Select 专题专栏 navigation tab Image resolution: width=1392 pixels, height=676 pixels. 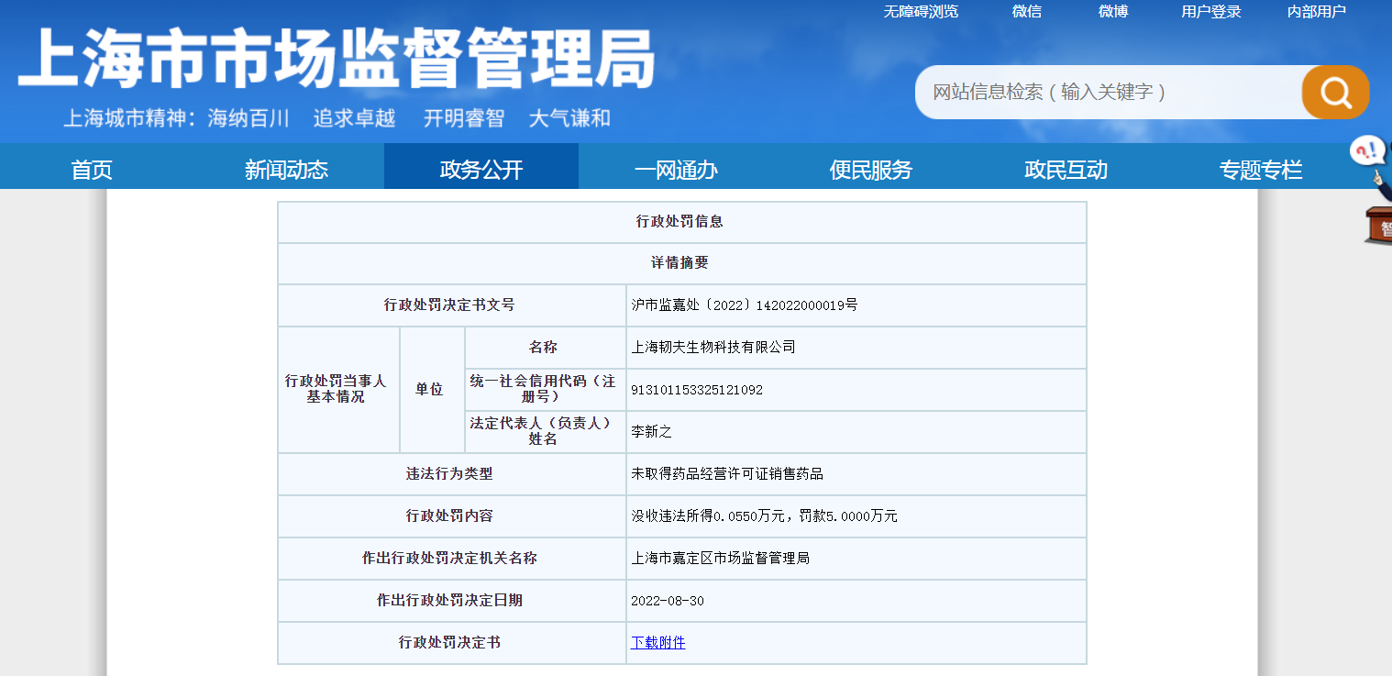click(x=1261, y=170)
